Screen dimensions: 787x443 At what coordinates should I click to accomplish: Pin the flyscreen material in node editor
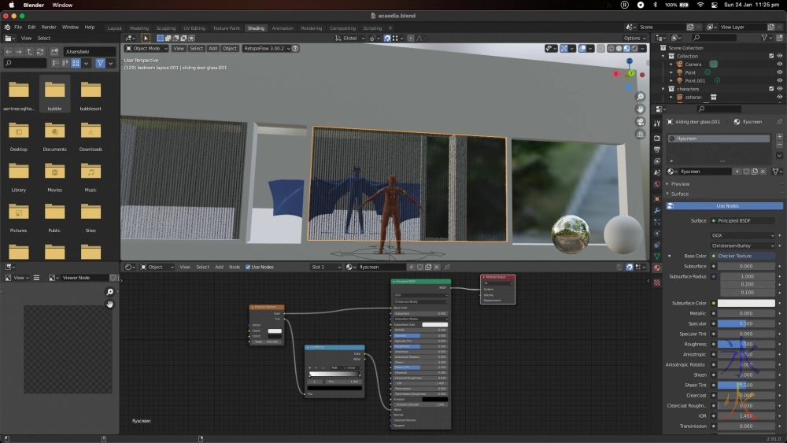447,267
